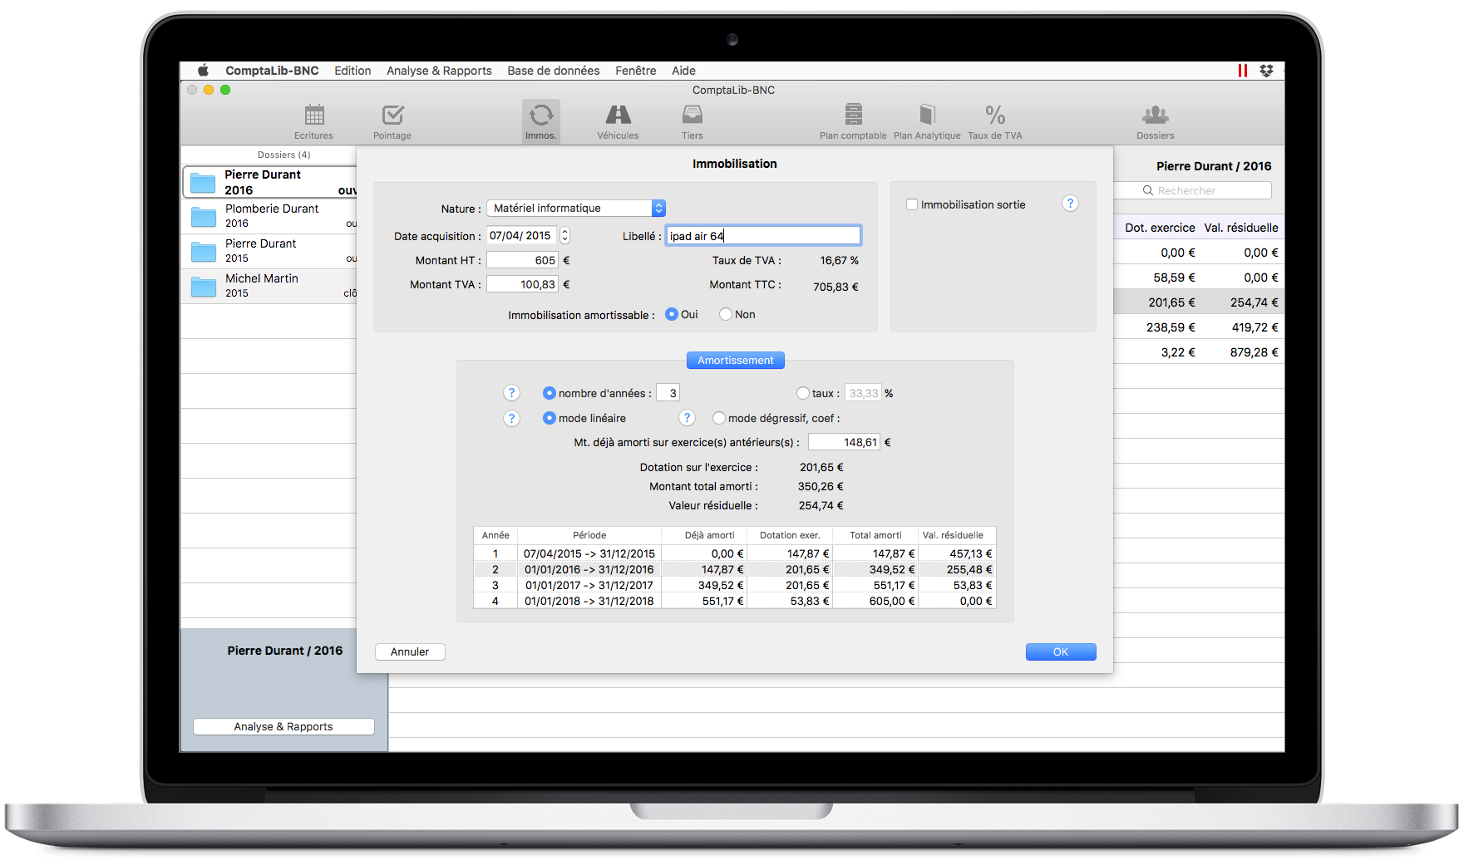The width and height of the screenshot is (1464, 865).
Task: Select the mode dégressif radio button
Action: [x=719, y=418]
